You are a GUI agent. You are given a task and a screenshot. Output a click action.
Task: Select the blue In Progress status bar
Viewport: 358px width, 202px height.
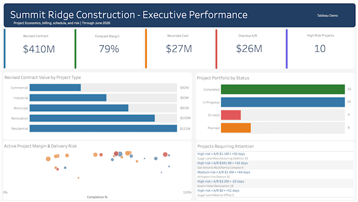283,102
